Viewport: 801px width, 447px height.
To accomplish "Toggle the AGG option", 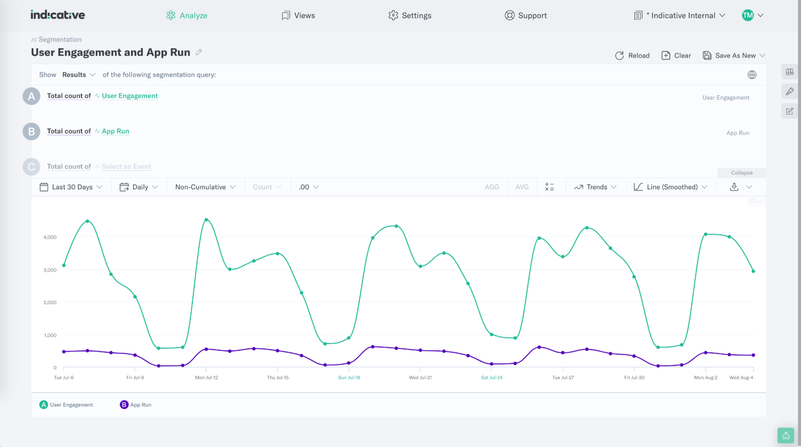I will [492, 187].
